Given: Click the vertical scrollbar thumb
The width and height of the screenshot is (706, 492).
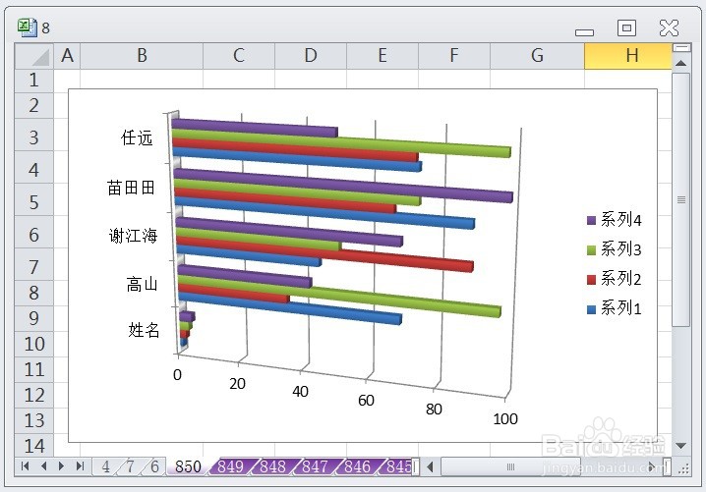Looking at the screenshot, I should point(680,199).
